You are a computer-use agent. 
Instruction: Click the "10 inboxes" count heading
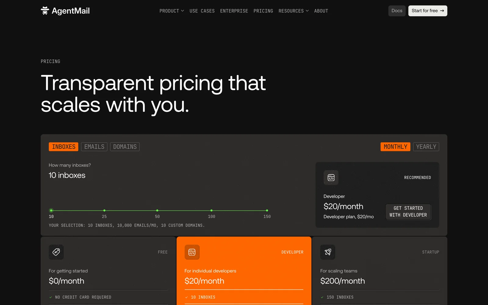pyautogui.click(x=67, y=175)
